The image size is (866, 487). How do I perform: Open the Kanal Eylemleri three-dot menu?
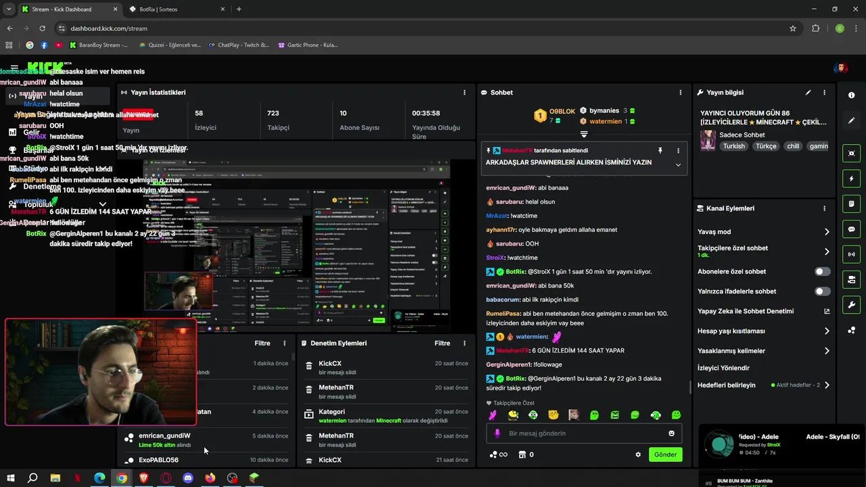click(x=824, y=209)
